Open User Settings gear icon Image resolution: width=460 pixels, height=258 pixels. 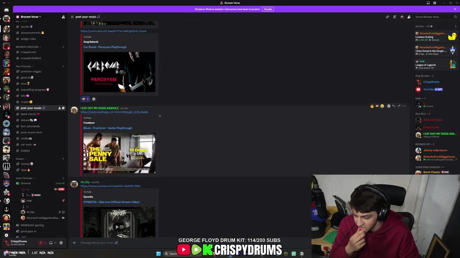click(61, 243)
